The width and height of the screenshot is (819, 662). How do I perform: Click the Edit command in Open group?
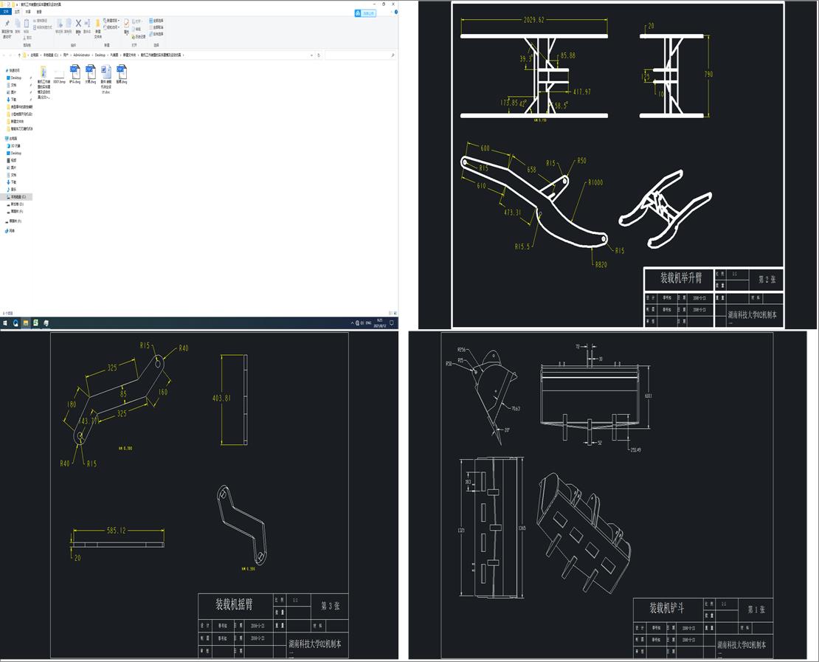pyautogui.click(x=136, y=30)
